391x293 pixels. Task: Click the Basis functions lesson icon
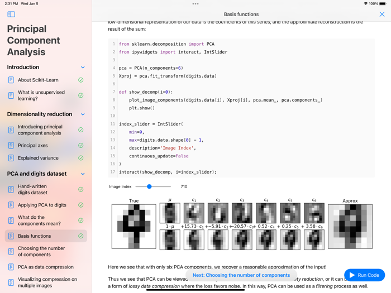point(11,236)
